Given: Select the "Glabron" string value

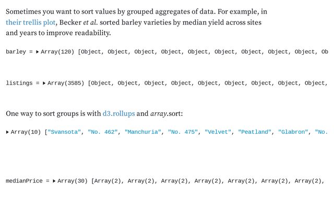Looking at the screenshot, I should (x=293, y=132).
